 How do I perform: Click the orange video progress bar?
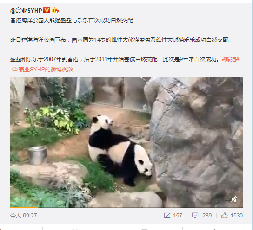[24, 208]
